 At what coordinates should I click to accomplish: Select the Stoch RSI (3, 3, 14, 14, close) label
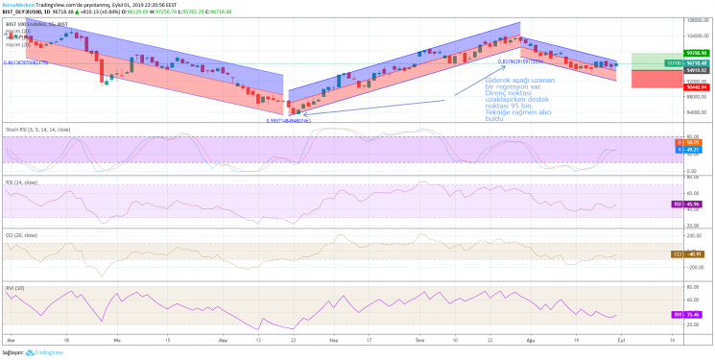pos(37,130)
